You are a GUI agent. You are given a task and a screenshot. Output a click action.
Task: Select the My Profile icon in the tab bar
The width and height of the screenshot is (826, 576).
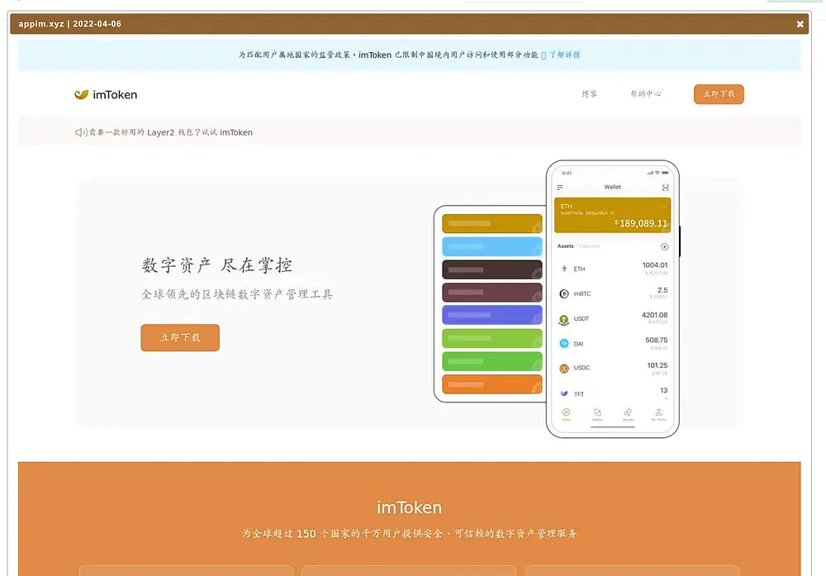click(x=658, y=412)
